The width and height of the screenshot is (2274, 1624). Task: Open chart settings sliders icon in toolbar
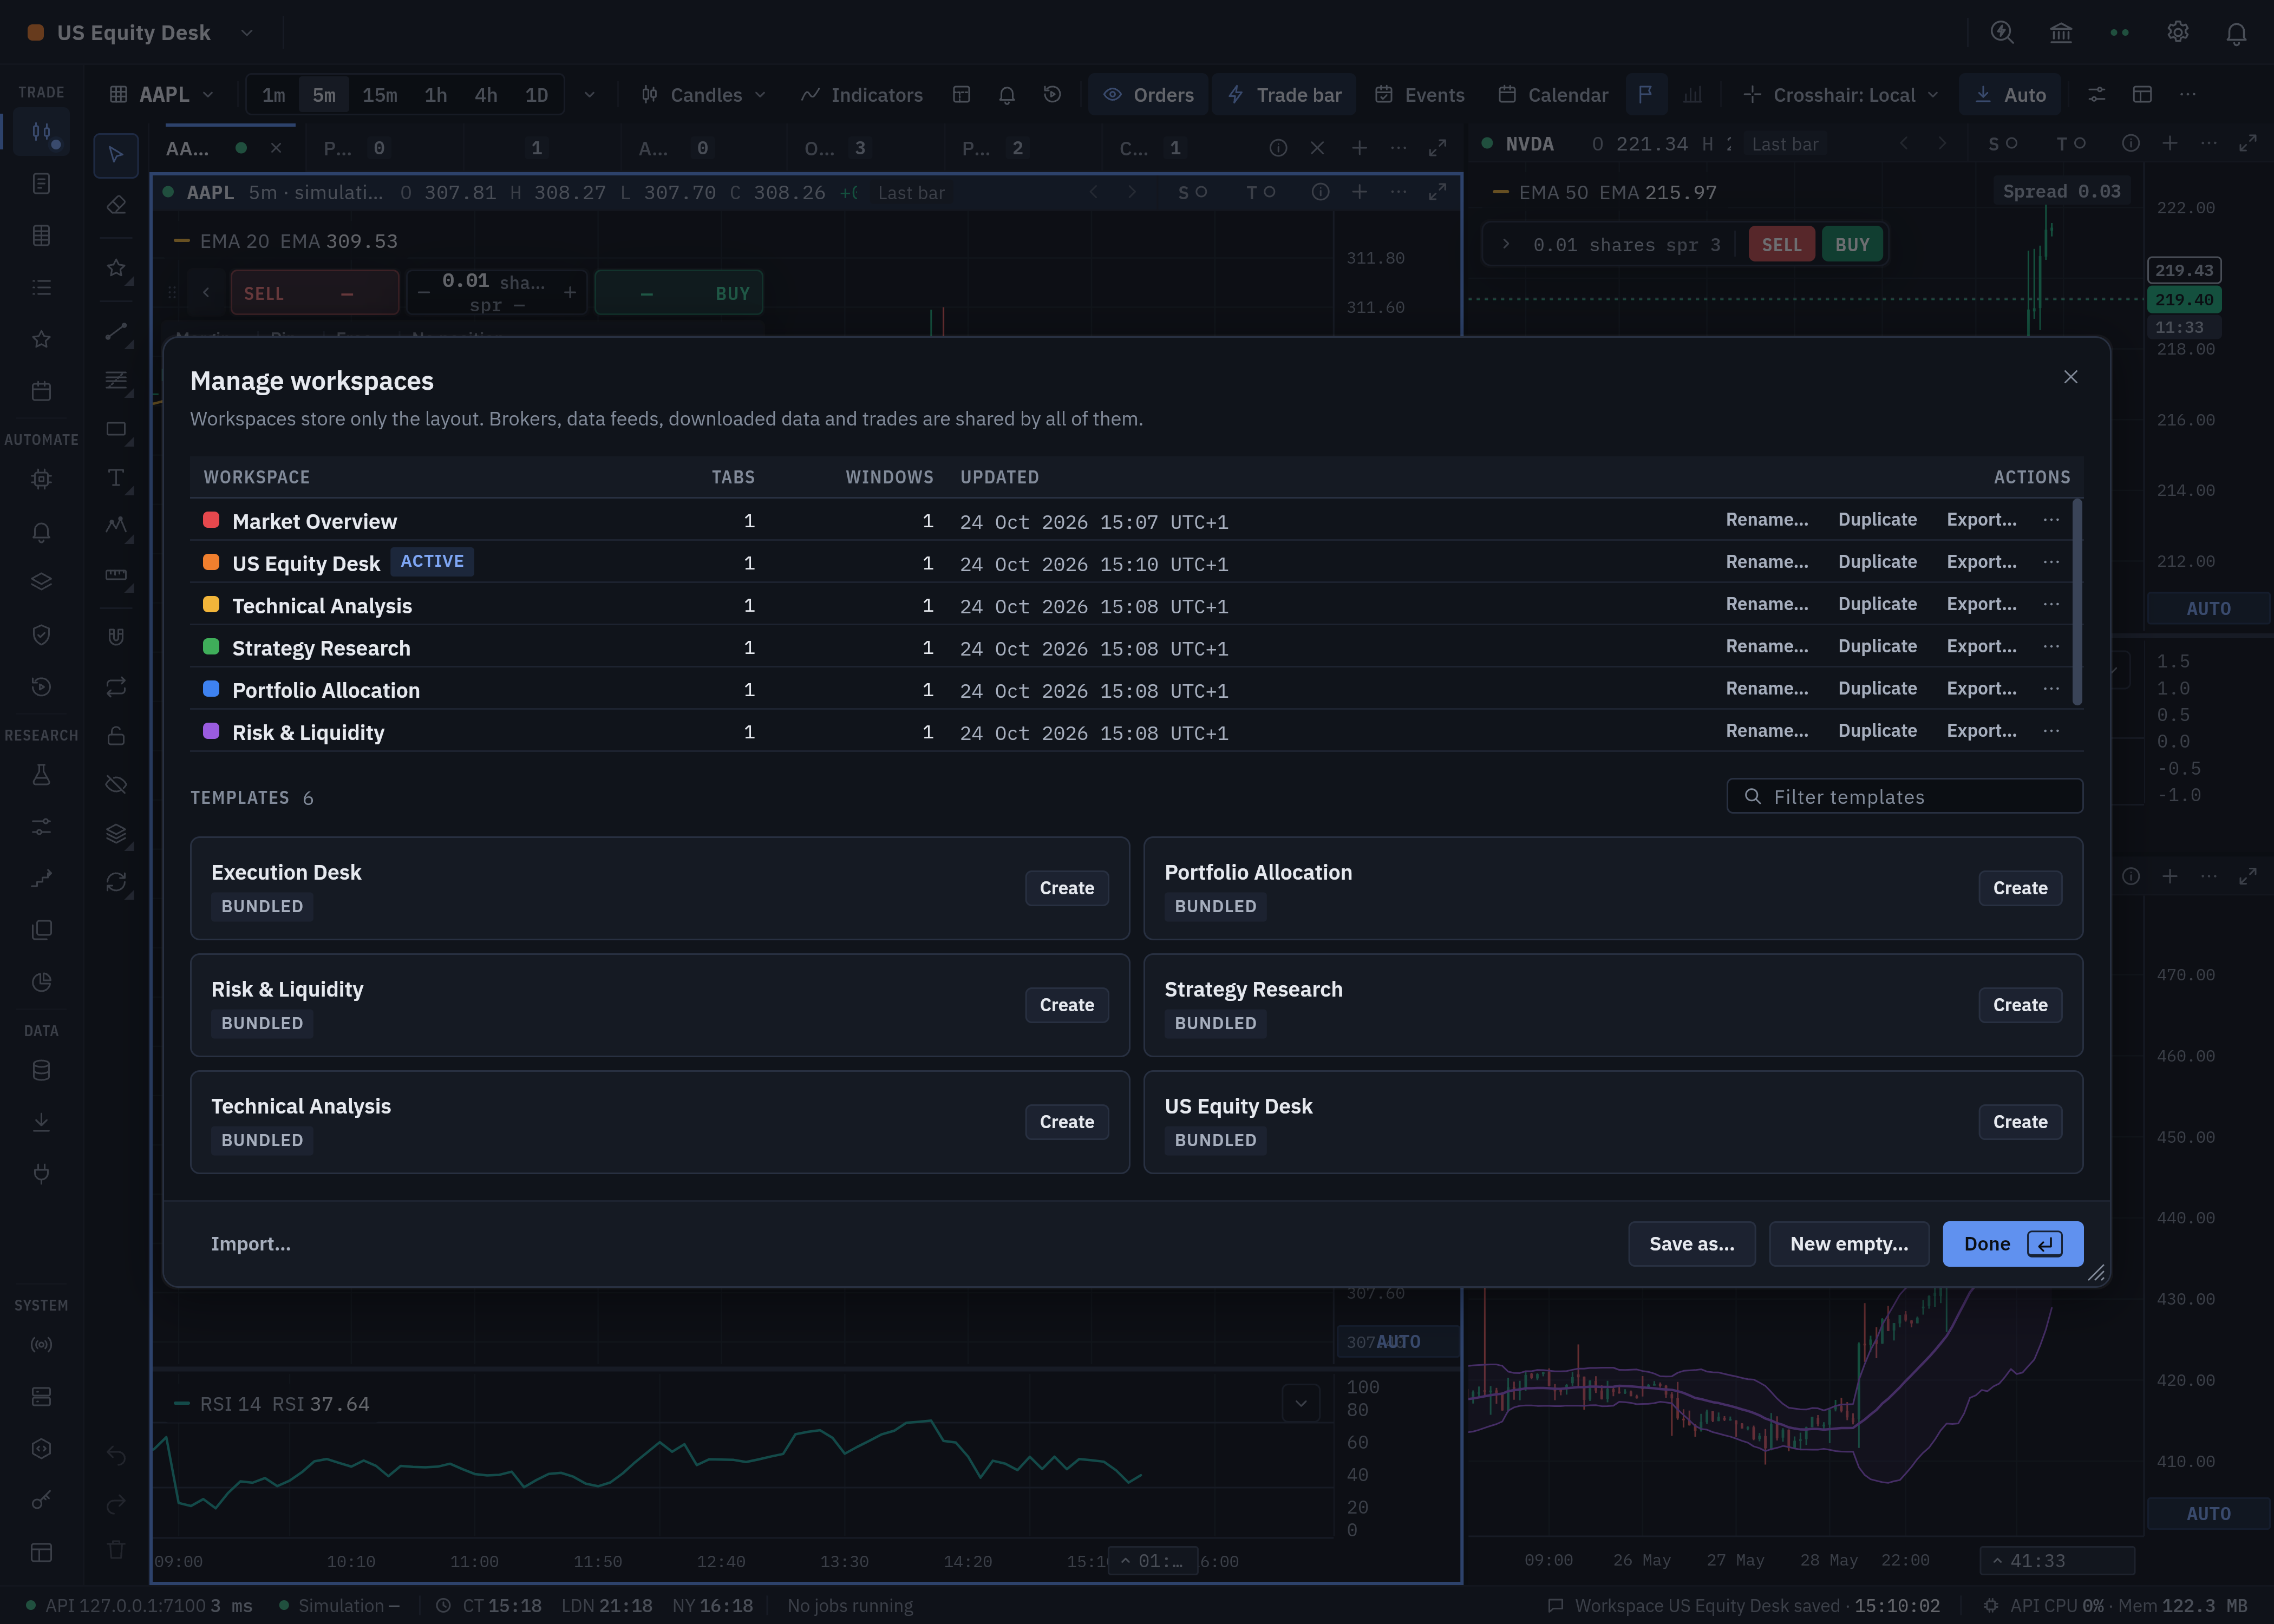click(x=2097, y=94)
